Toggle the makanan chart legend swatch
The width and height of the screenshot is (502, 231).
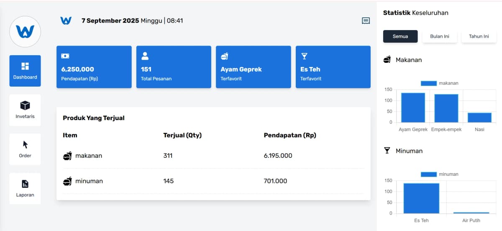pyautogui.click(x=428, y=83)
